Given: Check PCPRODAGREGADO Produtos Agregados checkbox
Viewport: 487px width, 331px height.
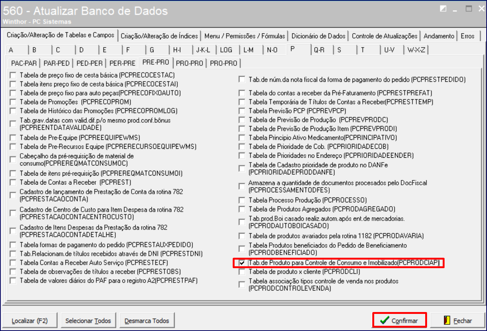Looking at the screenshot, I should click(x=242, y=209).
